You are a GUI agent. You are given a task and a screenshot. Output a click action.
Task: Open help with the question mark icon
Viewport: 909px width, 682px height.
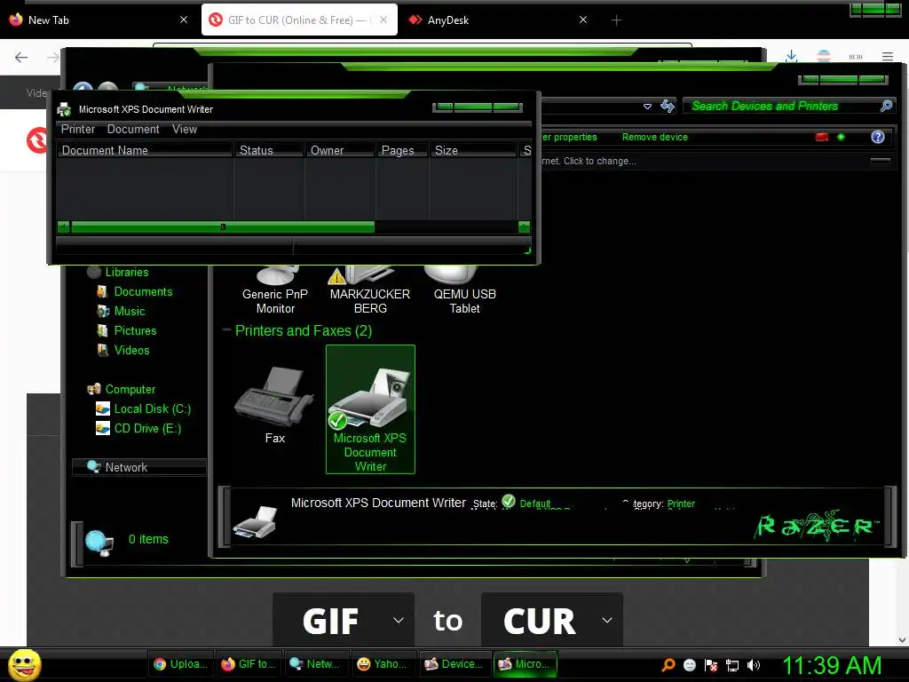(878, 137)
